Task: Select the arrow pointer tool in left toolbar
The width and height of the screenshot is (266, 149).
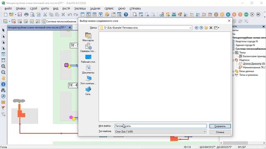Action: pos(3,30)
